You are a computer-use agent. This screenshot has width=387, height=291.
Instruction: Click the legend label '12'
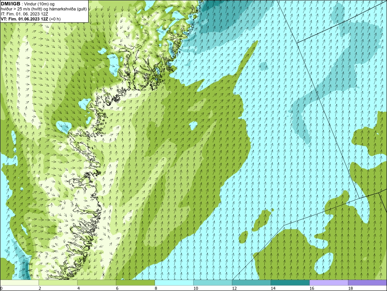(235, 289)
